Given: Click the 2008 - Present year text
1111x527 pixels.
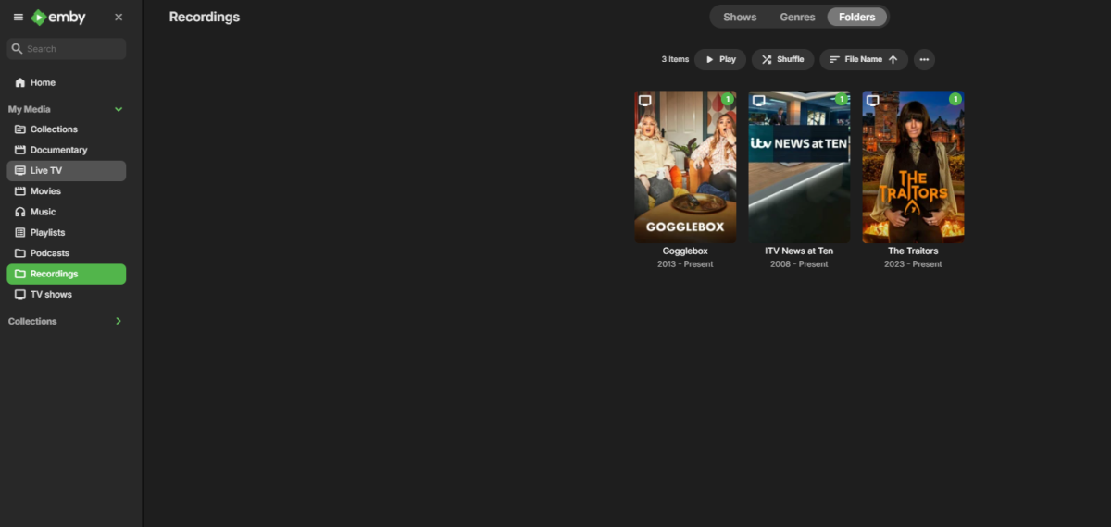Looking at the screenshot, I should click(x=799, y=264).
